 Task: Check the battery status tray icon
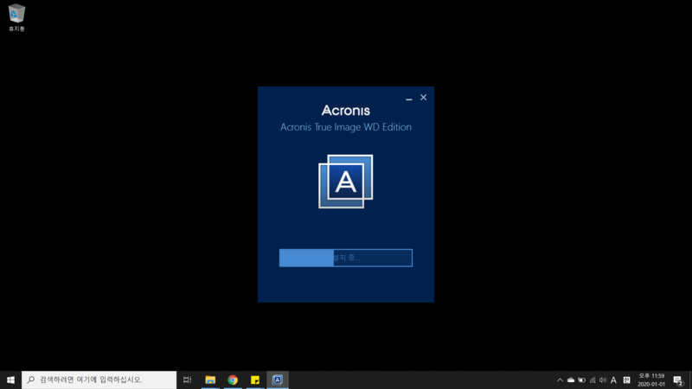(581, 379)
